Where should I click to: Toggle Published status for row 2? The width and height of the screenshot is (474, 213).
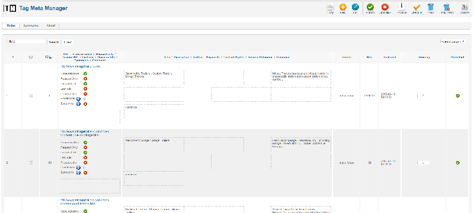pos(457,163)
